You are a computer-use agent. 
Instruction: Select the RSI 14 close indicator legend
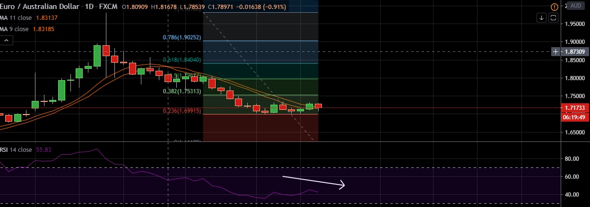pos(16,149)
